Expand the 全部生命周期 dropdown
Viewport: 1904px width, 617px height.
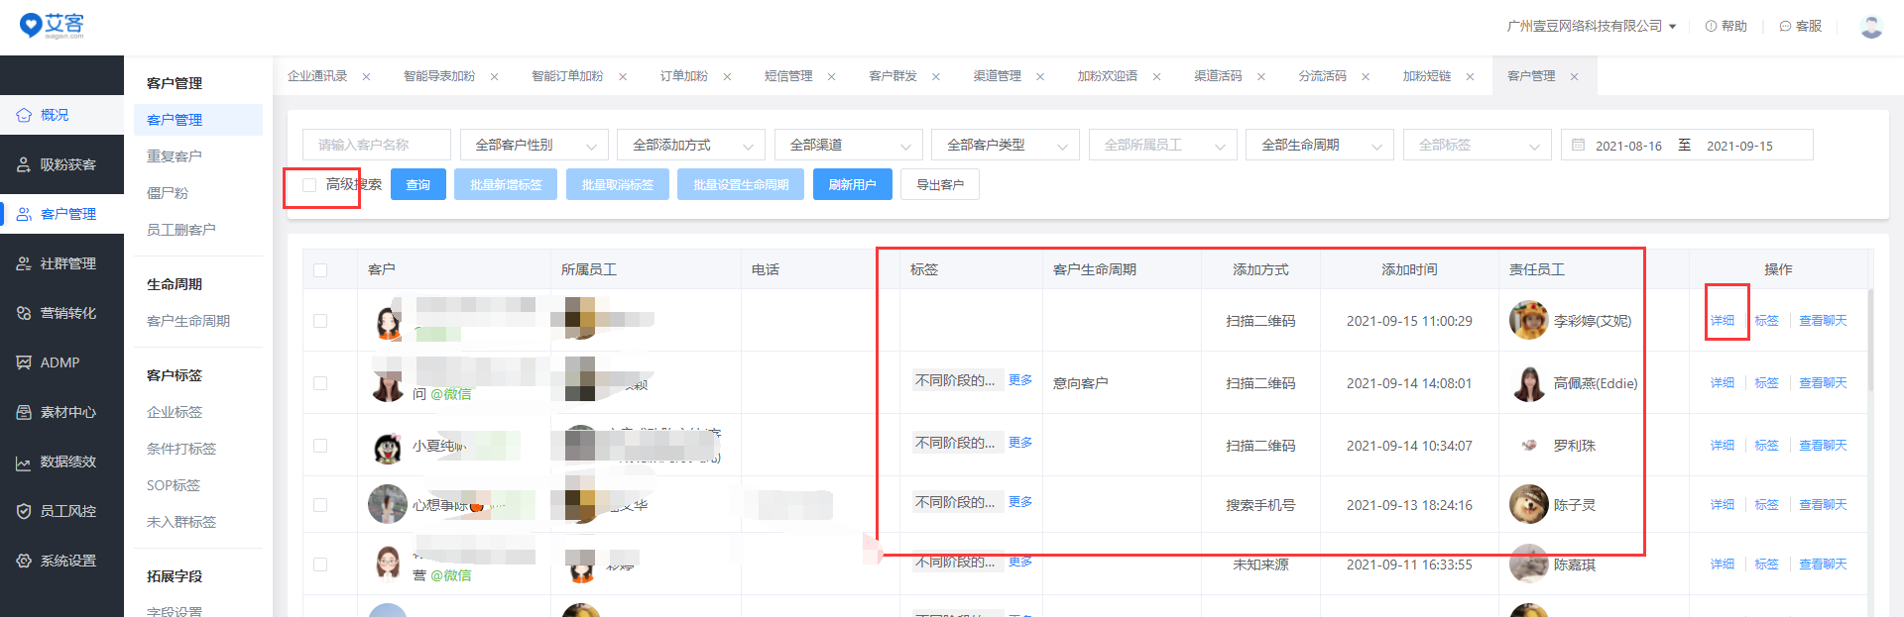tap(1319, 145)
